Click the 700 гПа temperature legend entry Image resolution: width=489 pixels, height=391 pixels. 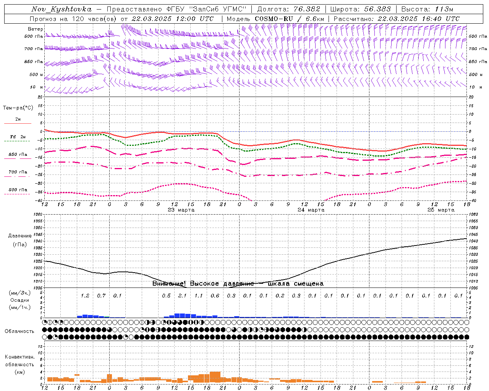click(x=18, y=172)
